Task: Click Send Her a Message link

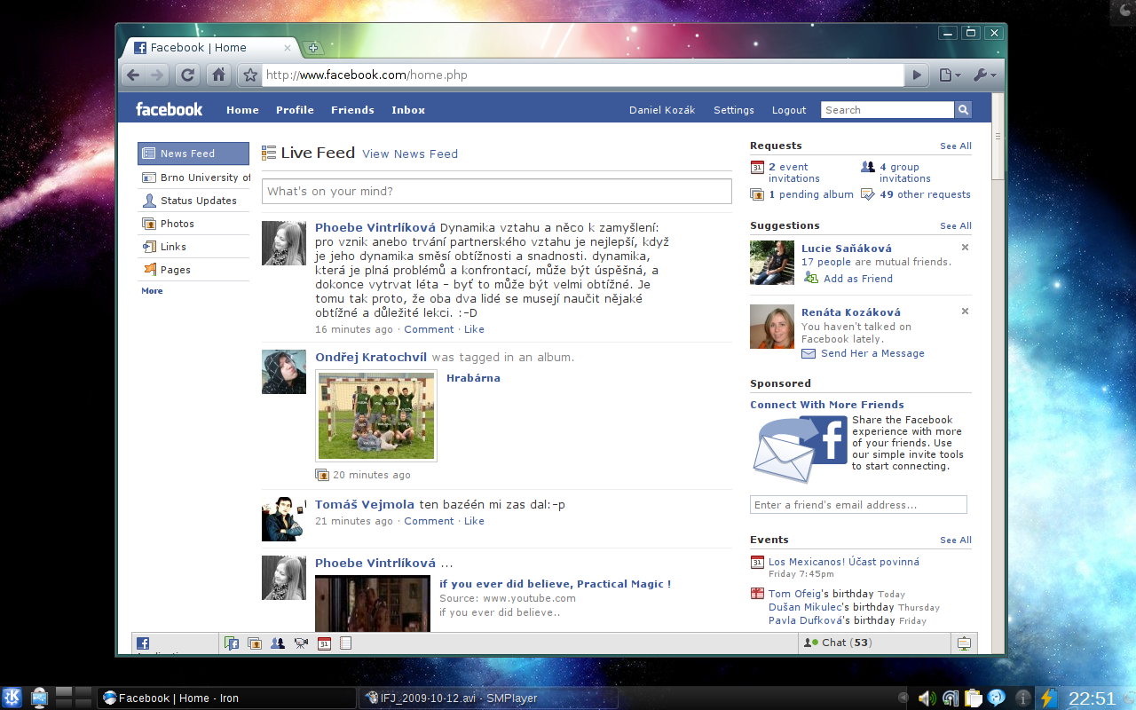Action: 872,353
